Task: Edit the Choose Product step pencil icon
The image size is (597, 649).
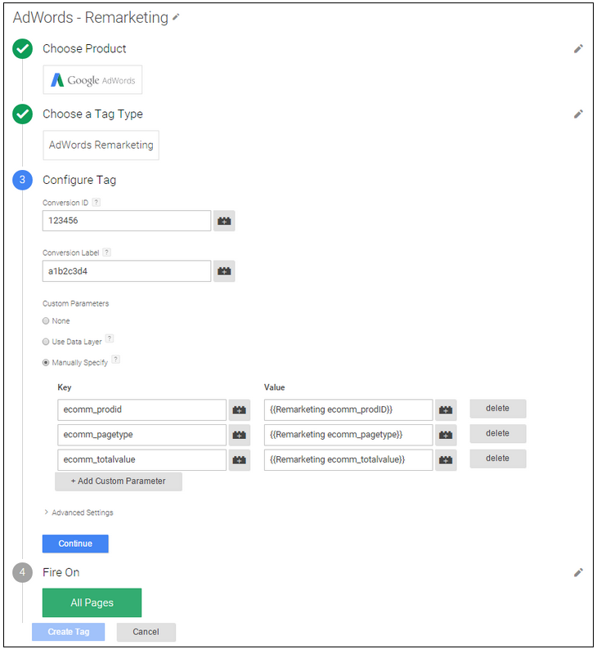Action: 578,49
